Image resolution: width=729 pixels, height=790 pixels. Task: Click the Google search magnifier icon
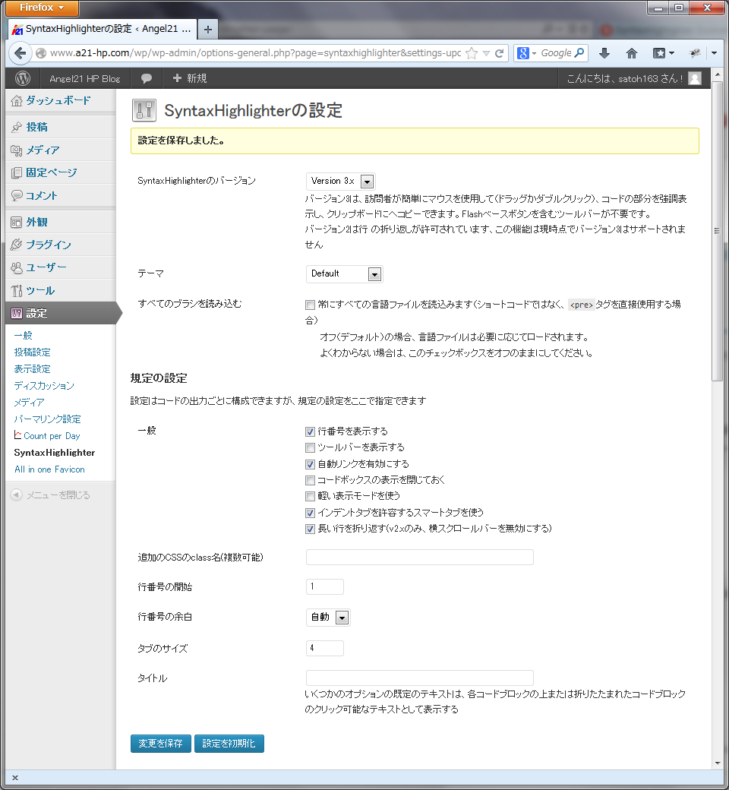click(579, 52)
